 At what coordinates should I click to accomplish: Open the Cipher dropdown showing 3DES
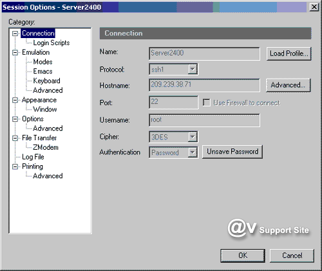pyautogui.click(x=193, y=137)
